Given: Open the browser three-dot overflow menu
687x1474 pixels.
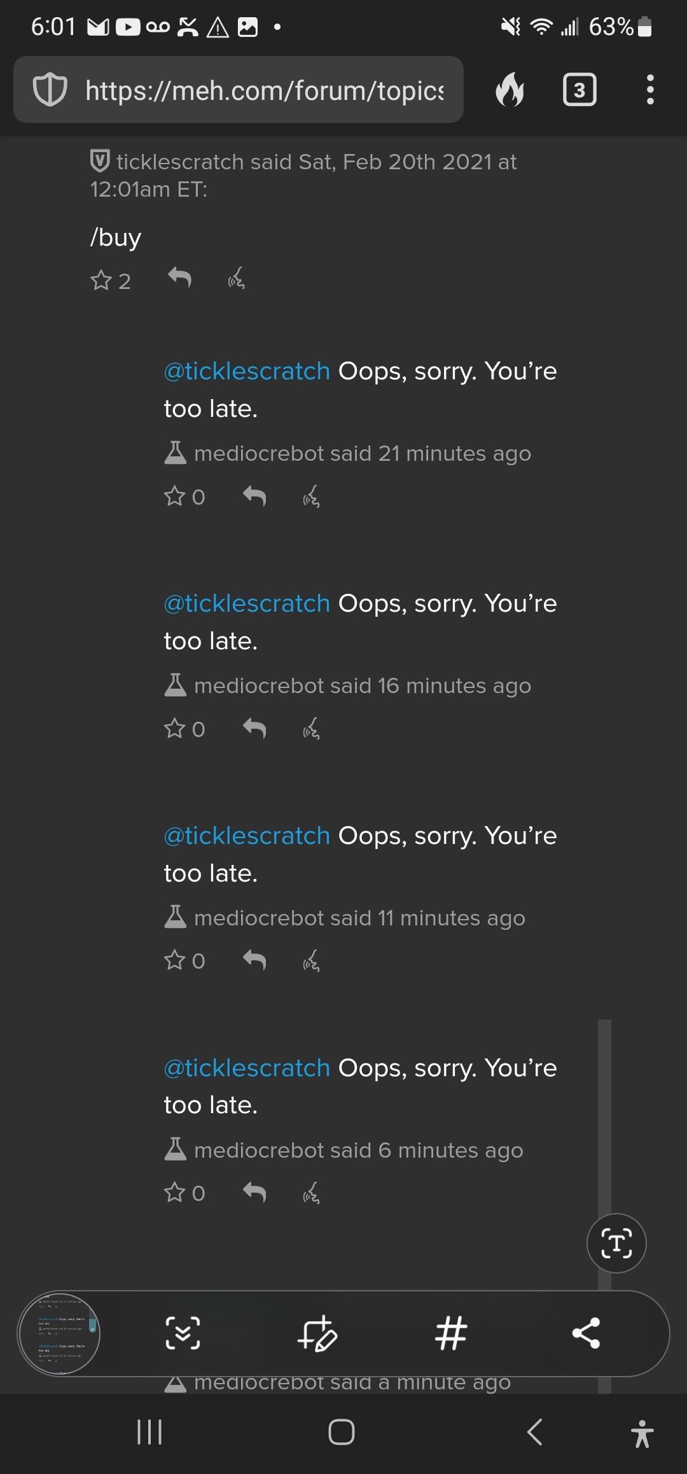Looking at the screenshot, I should 649,90.
